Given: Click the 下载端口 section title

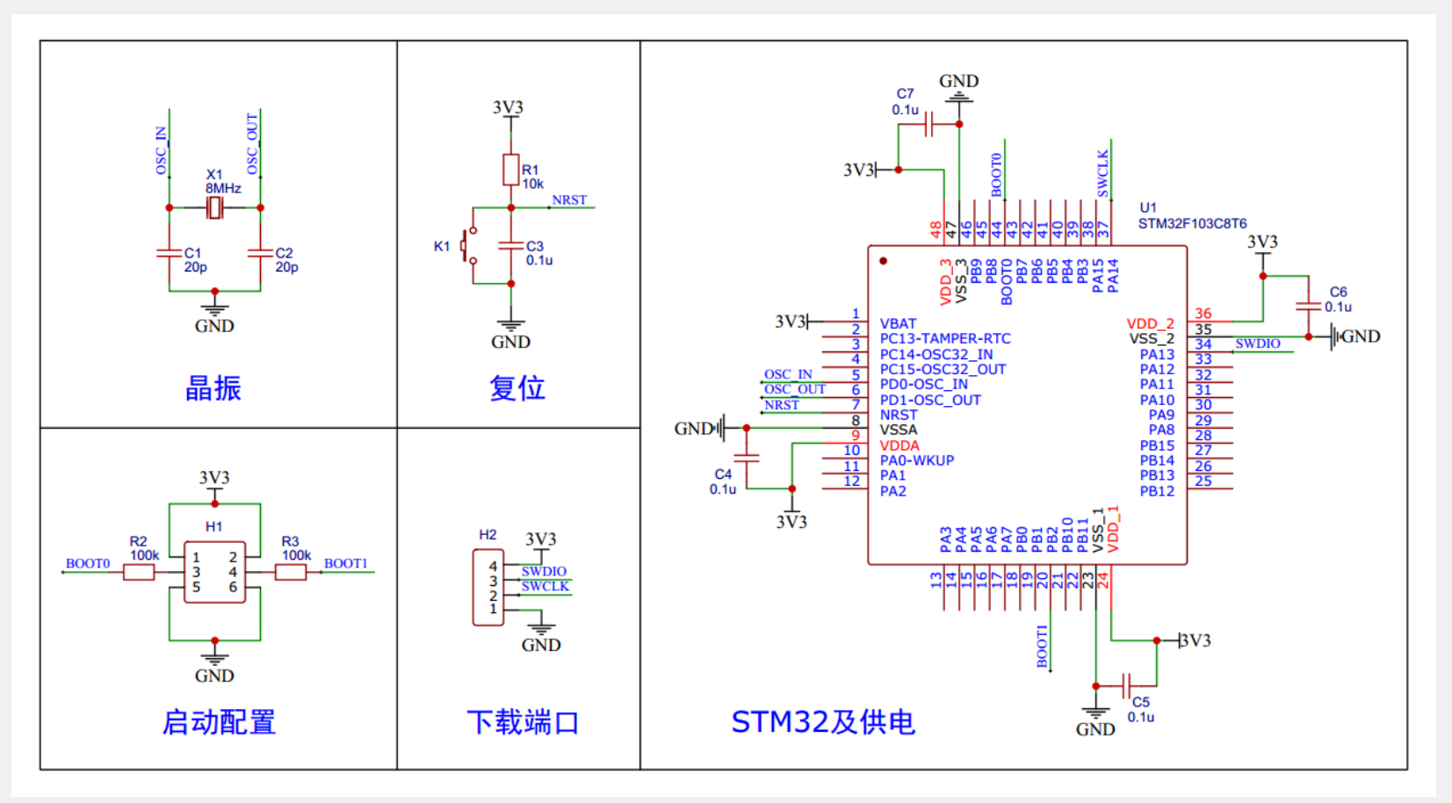Looking at the screenshot, I should pyautogui.click(x=523, y=722).
